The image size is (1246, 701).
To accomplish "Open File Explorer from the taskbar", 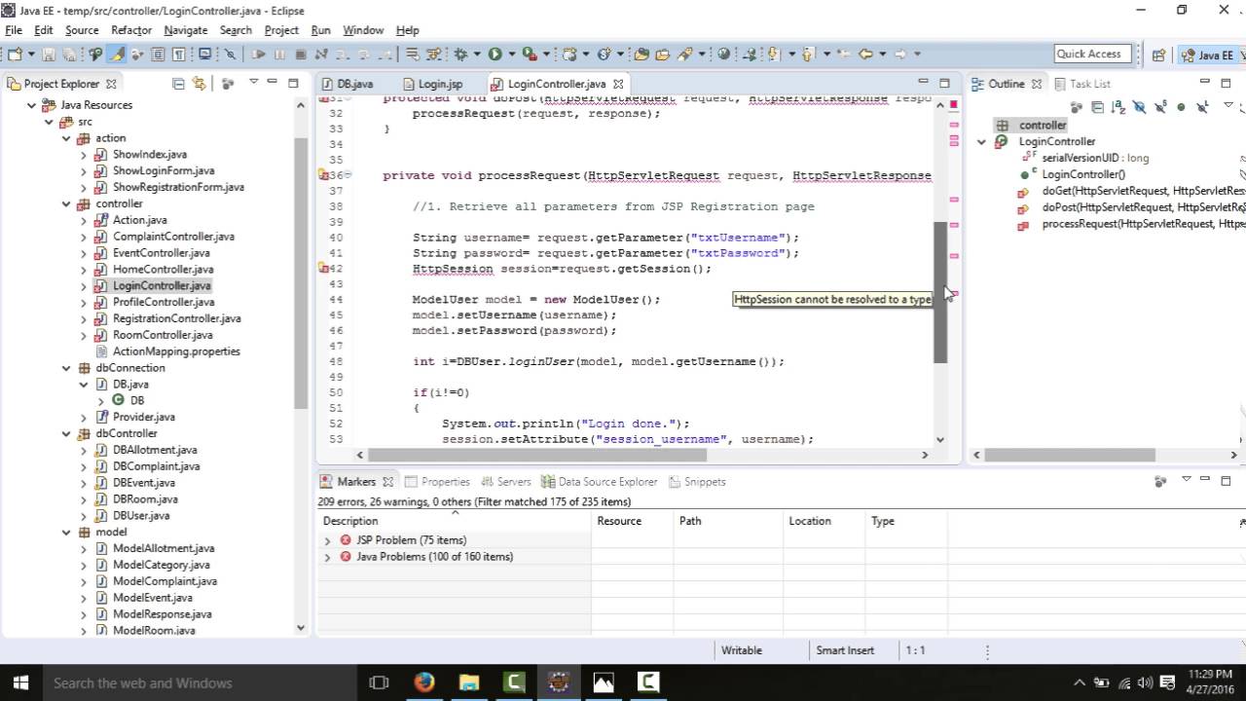I will [x=469, y=683].
